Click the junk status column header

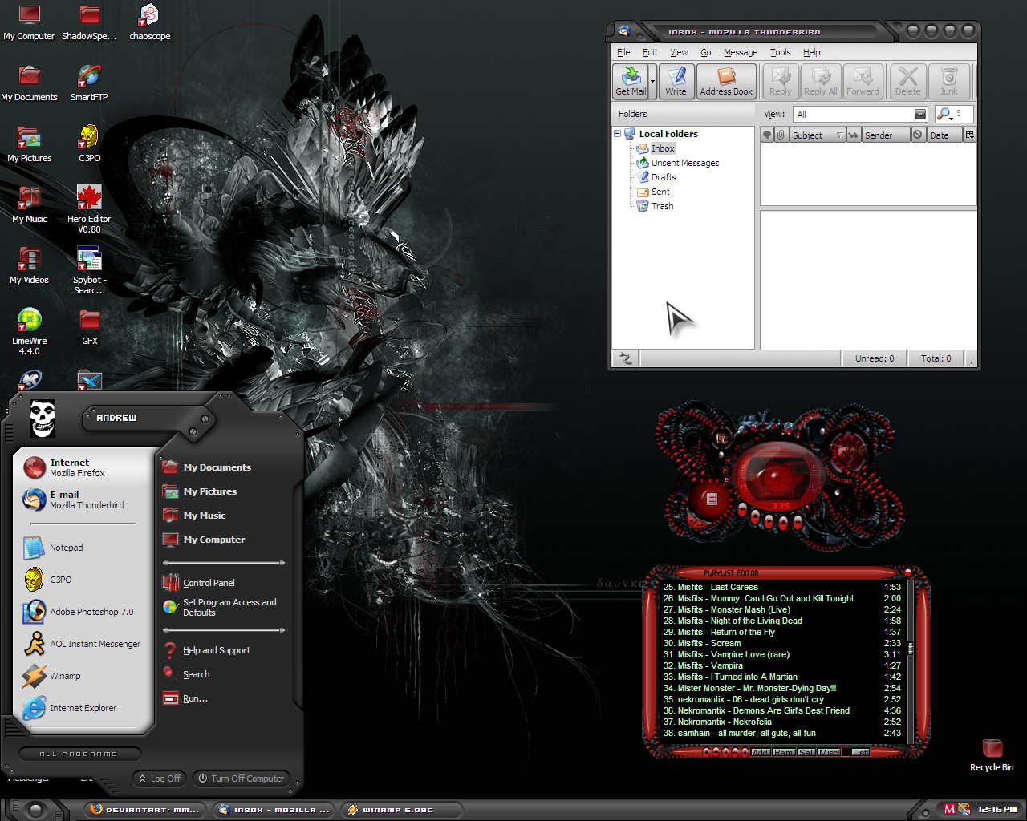(x=918, y=135)
